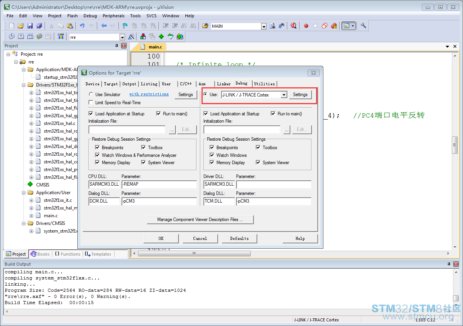Collapse the Drivers/CMSIS folder
463x326 pixels.
24,223
